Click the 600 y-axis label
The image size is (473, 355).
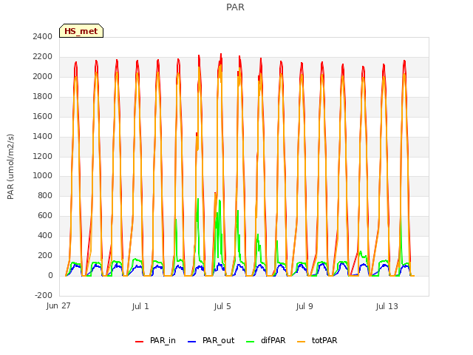coord(45,215)
